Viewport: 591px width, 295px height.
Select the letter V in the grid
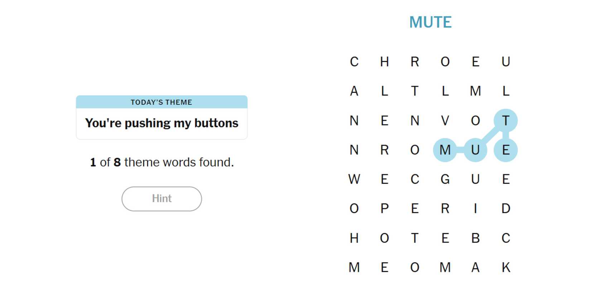(445, 121)
